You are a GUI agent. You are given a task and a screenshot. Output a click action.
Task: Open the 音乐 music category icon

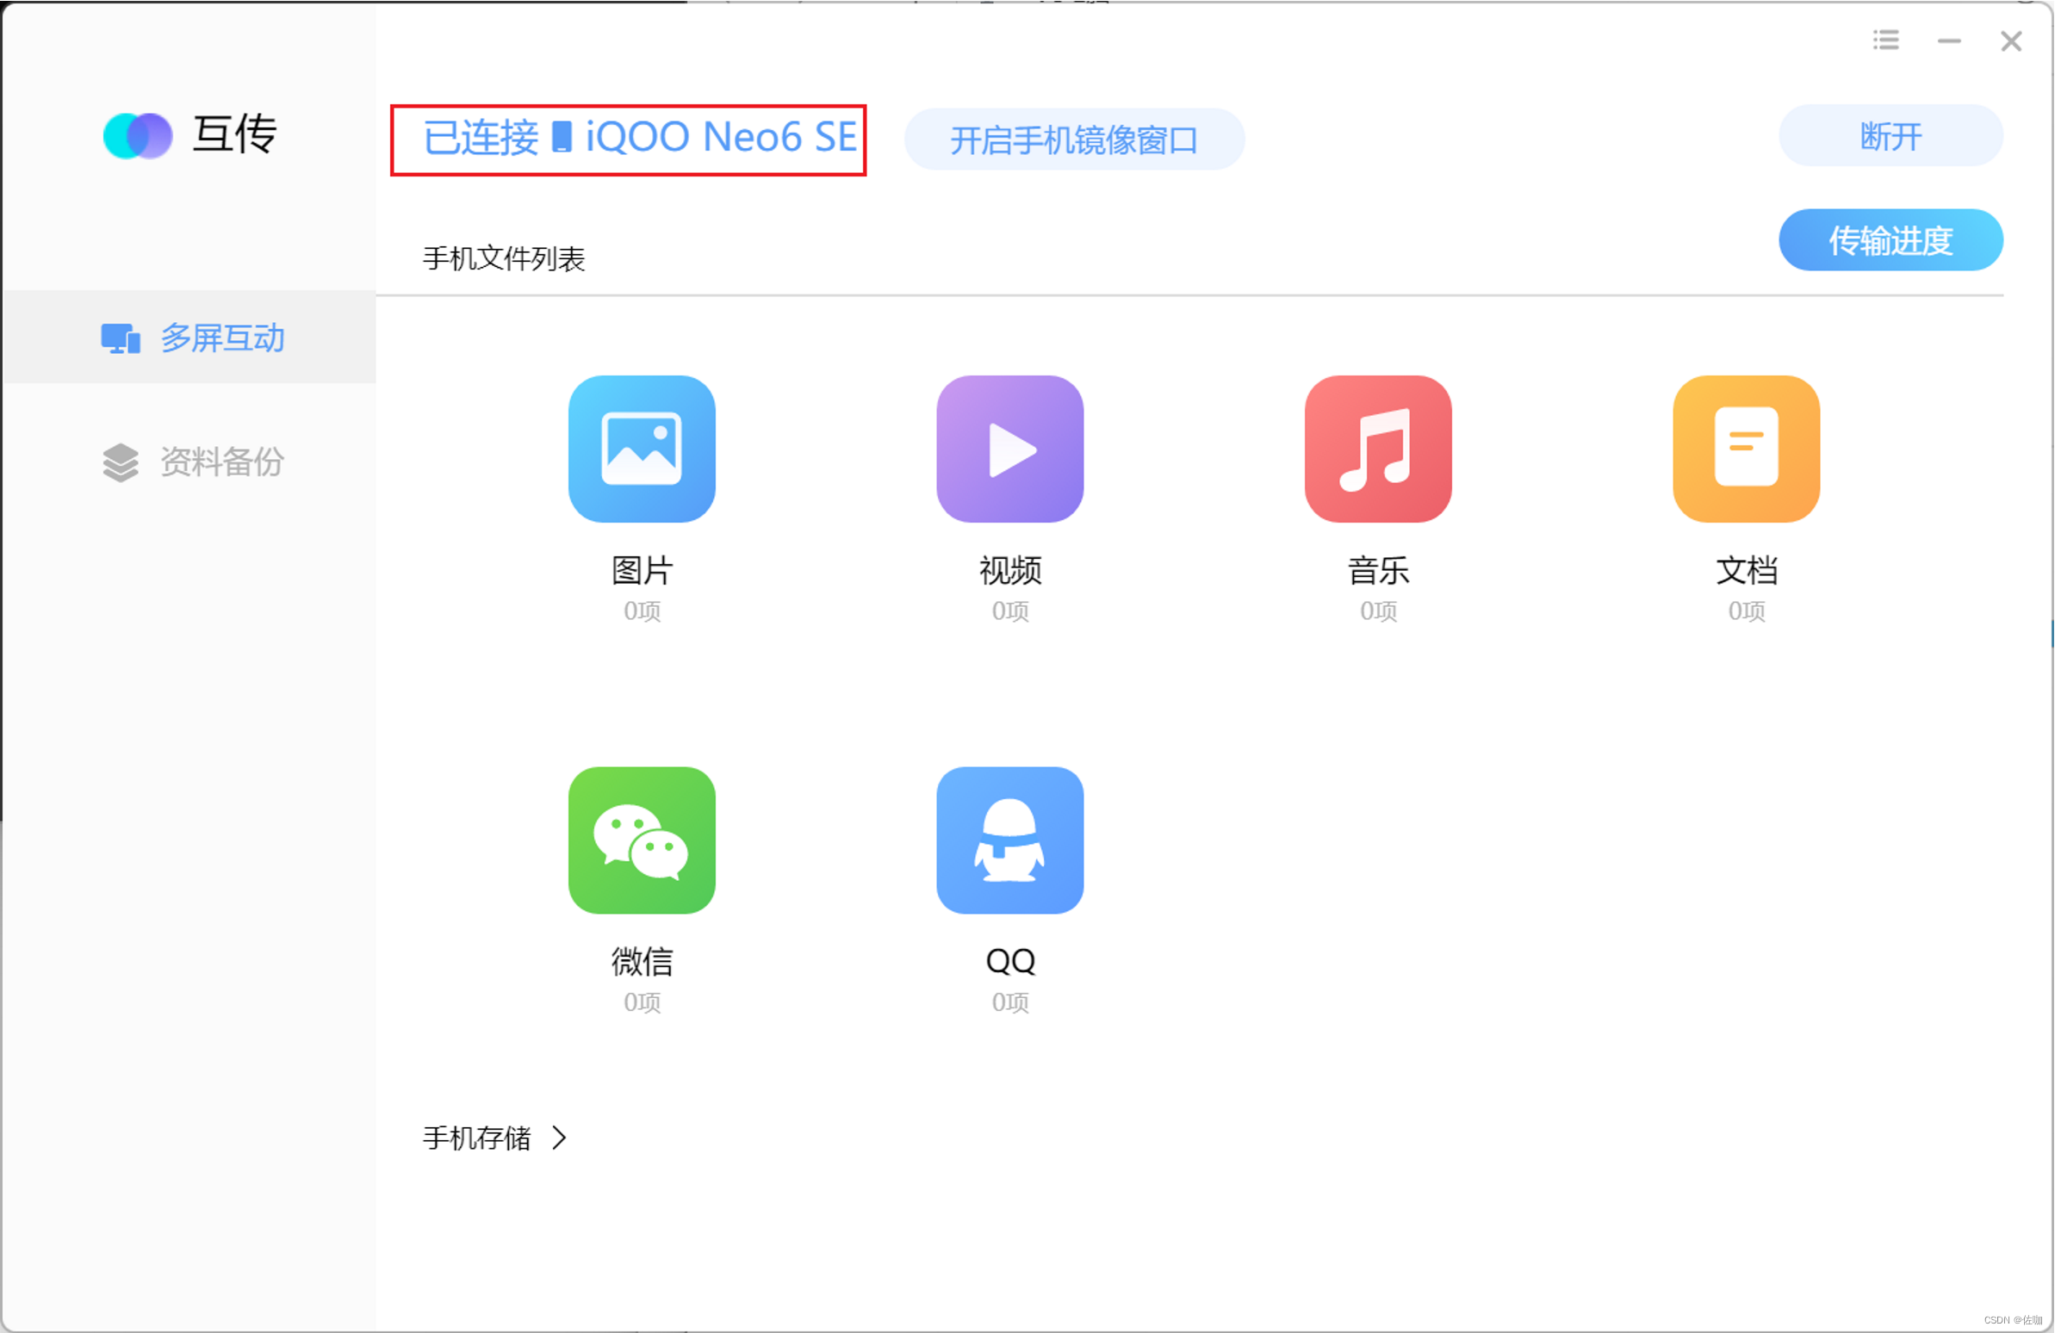1379,449
